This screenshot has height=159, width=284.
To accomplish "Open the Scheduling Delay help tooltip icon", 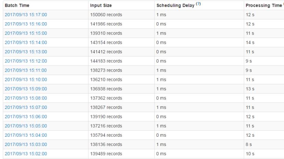I will [x=198, y=4].
